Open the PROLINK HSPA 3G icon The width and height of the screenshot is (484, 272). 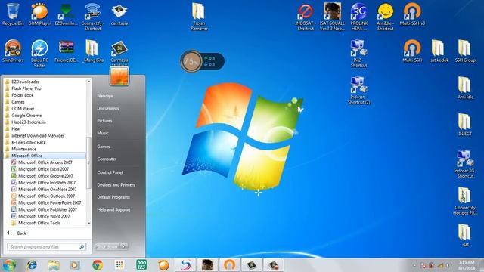coord(358,17)
